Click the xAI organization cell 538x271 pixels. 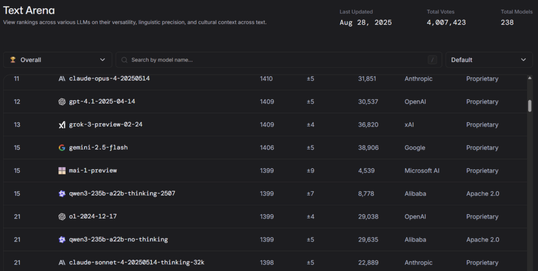409,124
